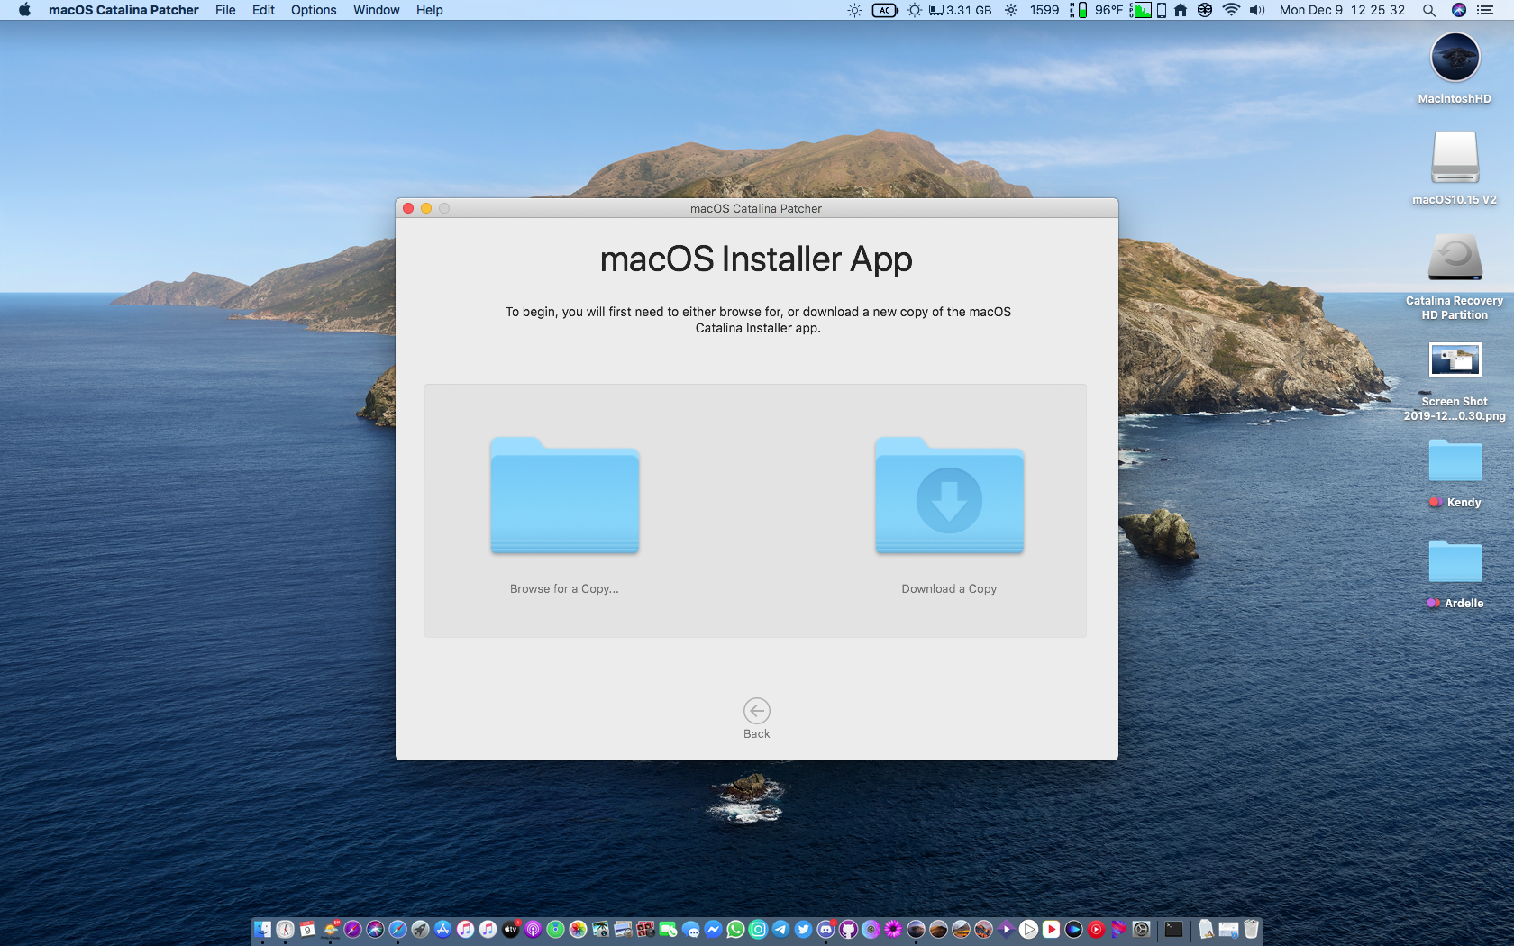Screen dimensions: 1514x946
Task: Open the Options menu
Action: pos(312,10)
